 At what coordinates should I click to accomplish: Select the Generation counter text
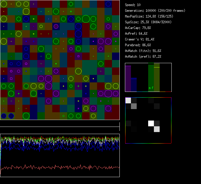click(x=155, y=11)
